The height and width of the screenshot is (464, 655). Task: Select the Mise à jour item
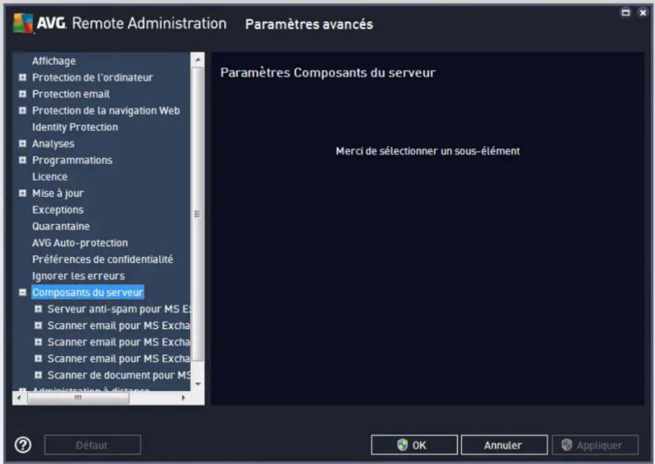58,193
